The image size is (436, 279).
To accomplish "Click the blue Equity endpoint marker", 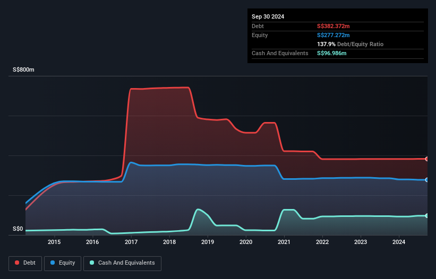I will pos(427,180).
